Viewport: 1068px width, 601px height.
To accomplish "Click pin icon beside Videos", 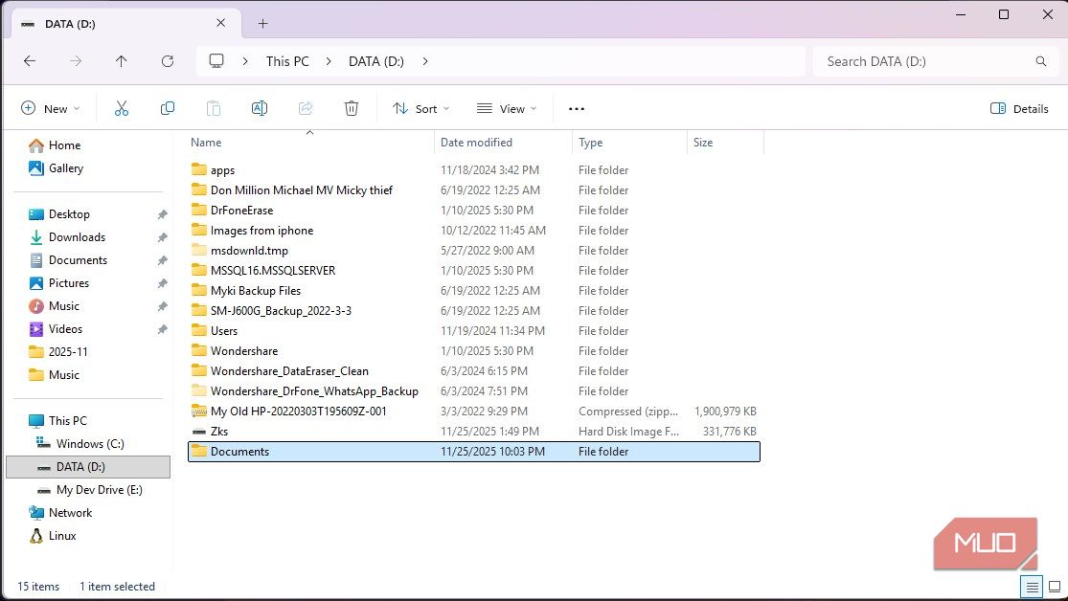I will tap(162, 329).
